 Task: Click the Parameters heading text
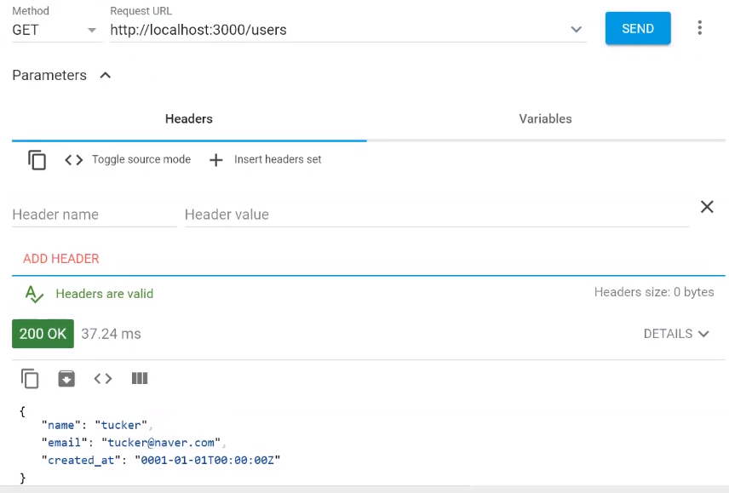click(49, 75)
